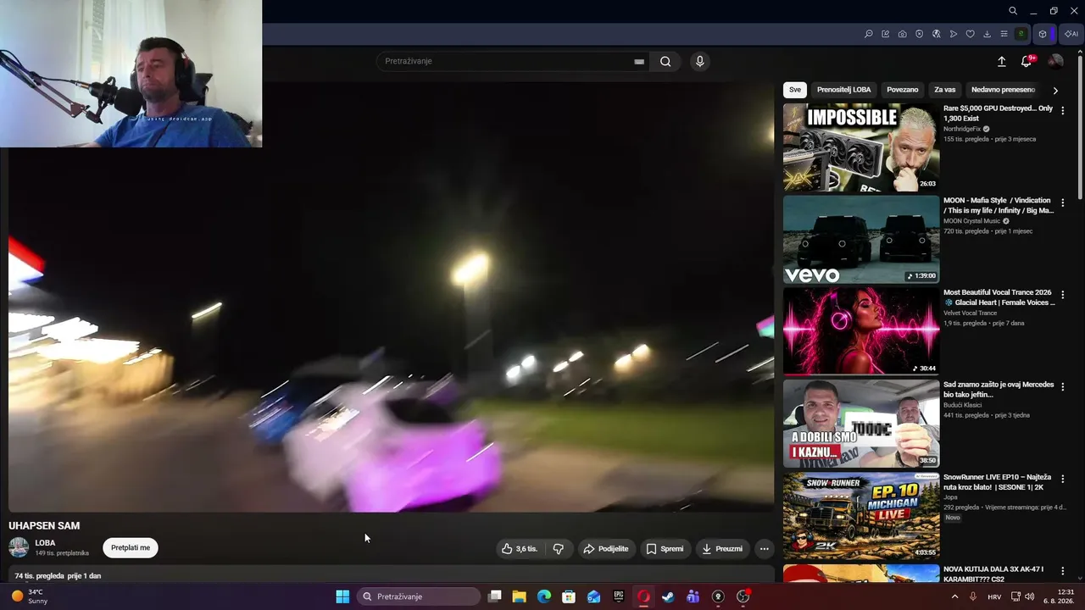
Task: Open Opera edit/note icon in toolbar
Action: pos(886,34)
